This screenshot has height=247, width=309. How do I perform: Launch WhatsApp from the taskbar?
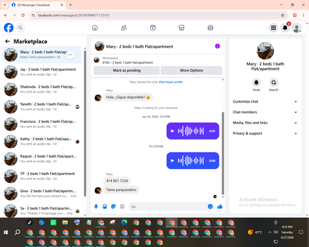click(x=53, y=222)
